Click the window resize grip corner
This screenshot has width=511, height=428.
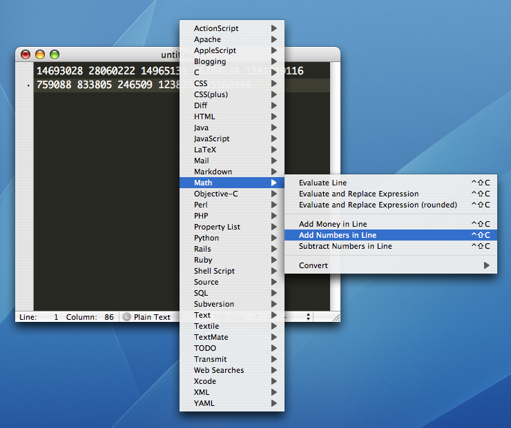pos(336,318)
